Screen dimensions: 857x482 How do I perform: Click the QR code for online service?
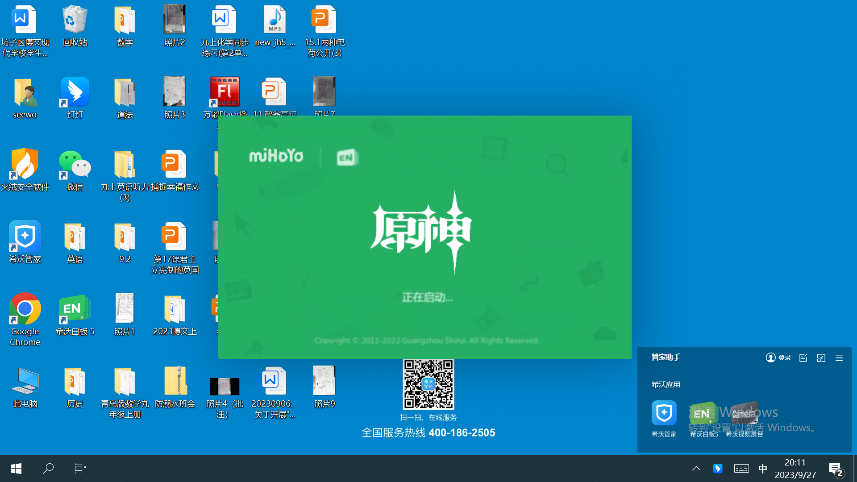coord(428,384)
